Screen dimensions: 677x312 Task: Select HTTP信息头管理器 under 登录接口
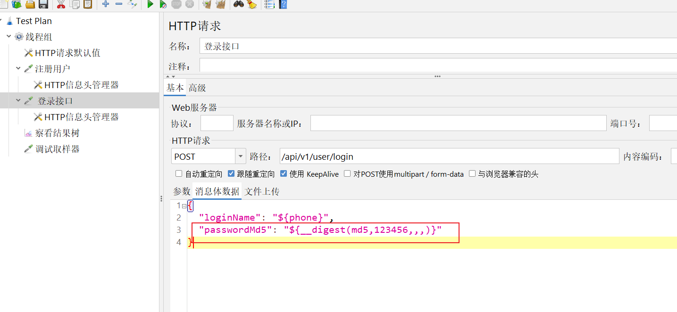click(x=82, y=117)
